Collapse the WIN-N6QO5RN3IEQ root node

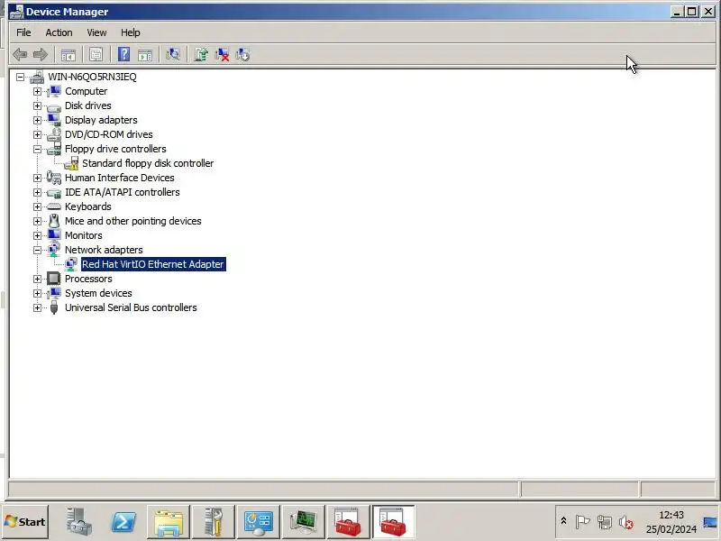tap(20, 77)
